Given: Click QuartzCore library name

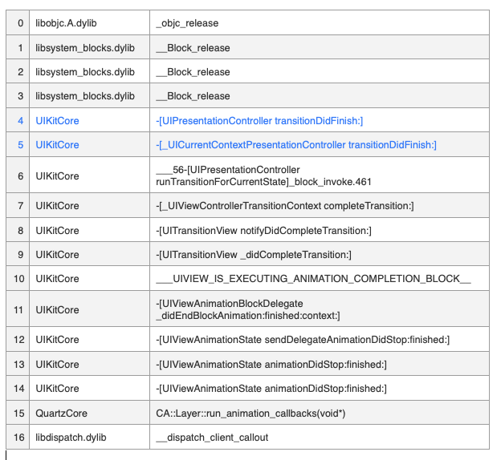Looking at the screenshot, I should (x=61, y=414).
